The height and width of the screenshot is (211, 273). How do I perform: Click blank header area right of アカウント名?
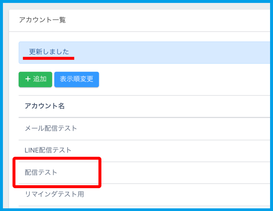[171, 106]
